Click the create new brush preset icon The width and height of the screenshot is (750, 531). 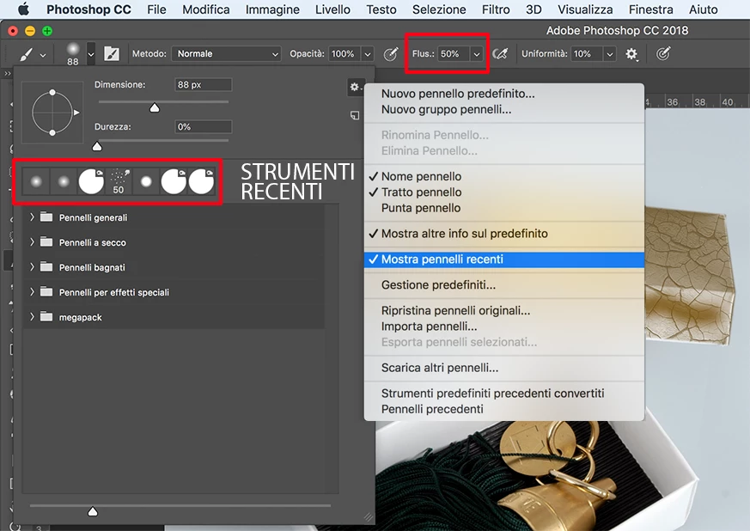(355, 115)
